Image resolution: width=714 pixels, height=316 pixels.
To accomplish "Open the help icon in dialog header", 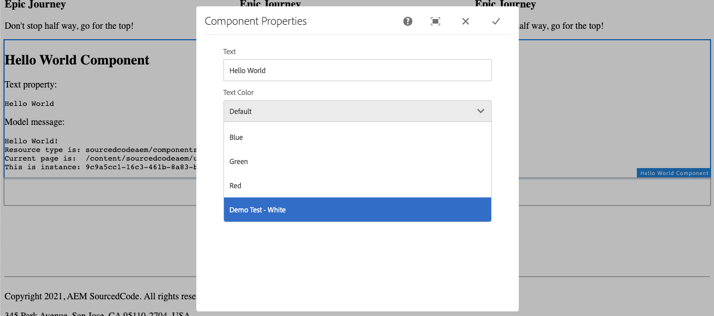I will tap(408, 21).
